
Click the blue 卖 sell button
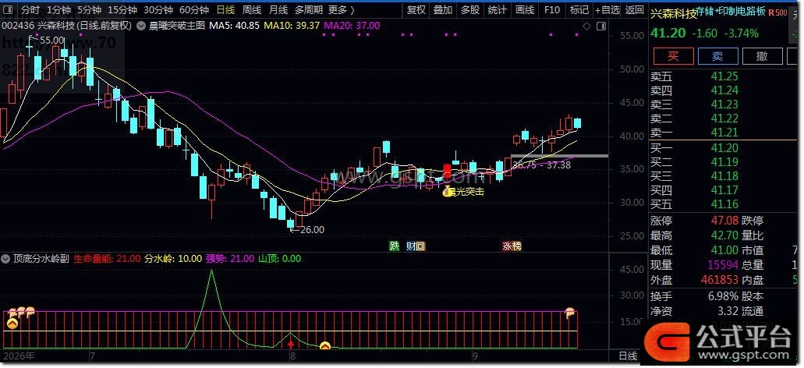[x=717, y=56]
